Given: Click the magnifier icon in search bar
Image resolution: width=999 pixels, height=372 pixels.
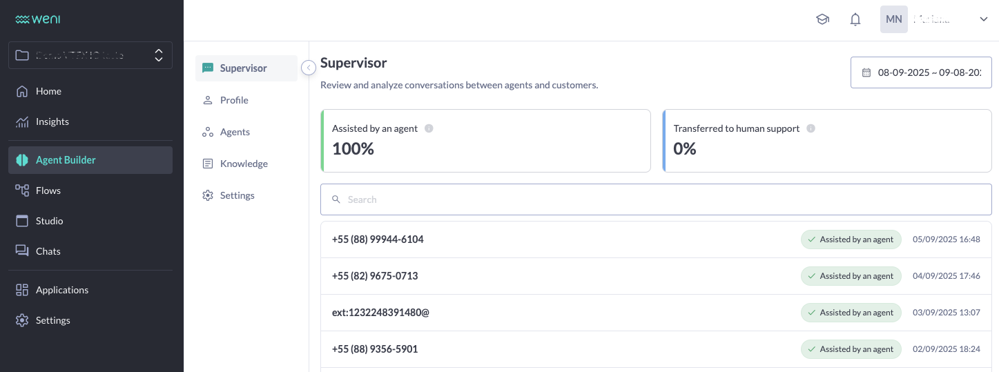Looking at the screenshot, I should pos(336,199).
